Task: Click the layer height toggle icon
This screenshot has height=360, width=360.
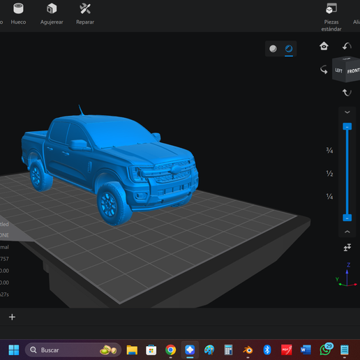Action: point(347,248)
